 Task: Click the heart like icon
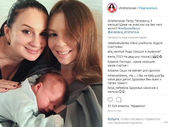(110, 100)
